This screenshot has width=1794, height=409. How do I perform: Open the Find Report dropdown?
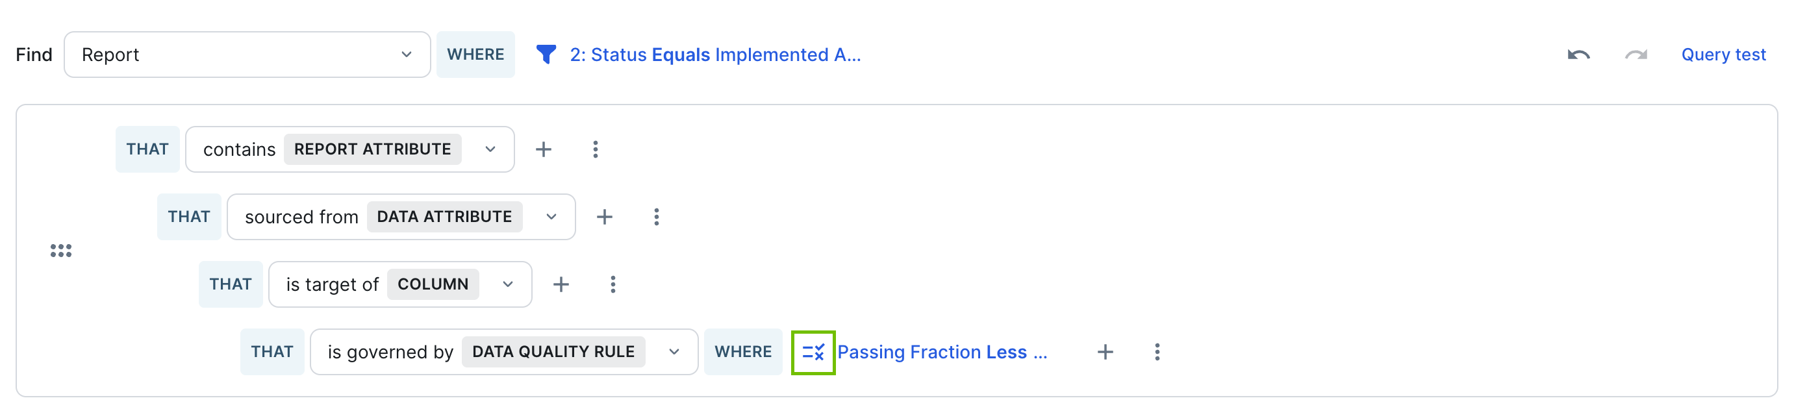click(x=247, y=55)
